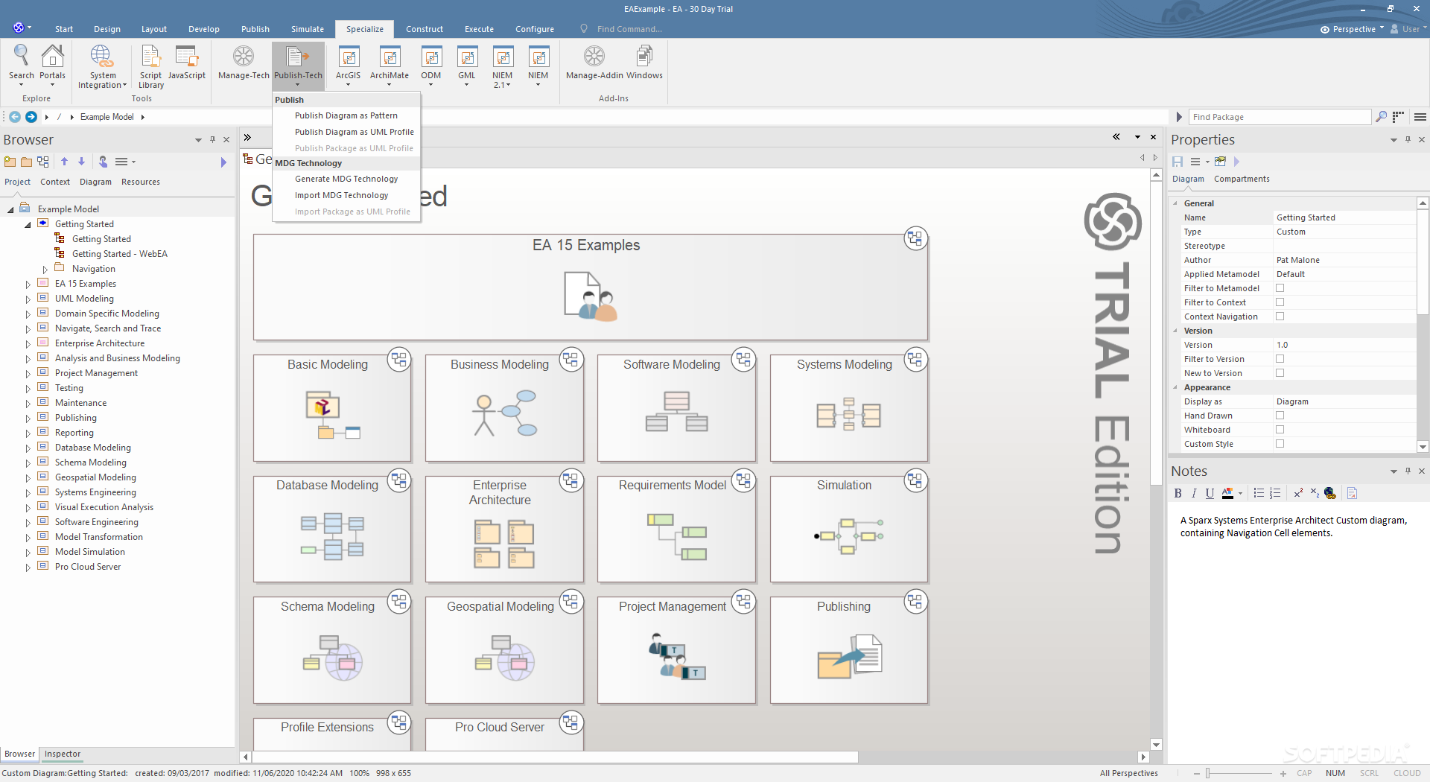Open Basic Modeling navigation cell

click(332, 407)
